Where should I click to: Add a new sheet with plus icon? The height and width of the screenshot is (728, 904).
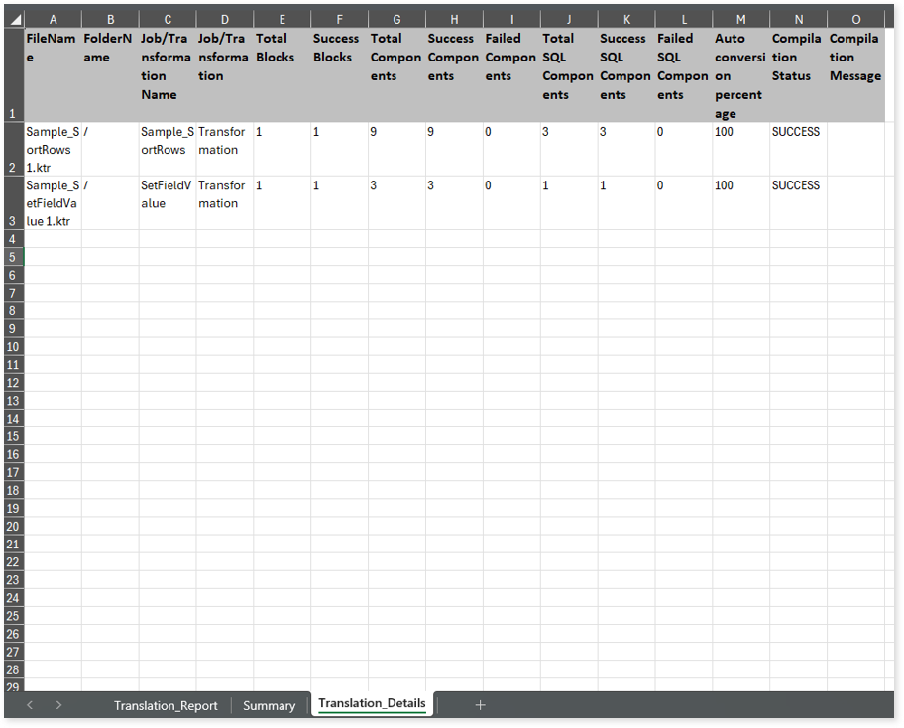coord(480,704)
